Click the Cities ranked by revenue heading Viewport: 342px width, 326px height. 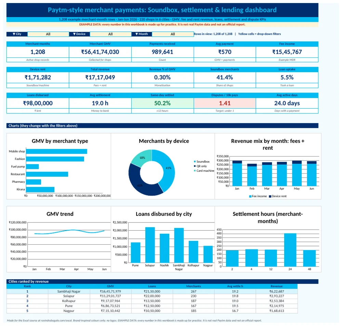click(x=29, y=282)
